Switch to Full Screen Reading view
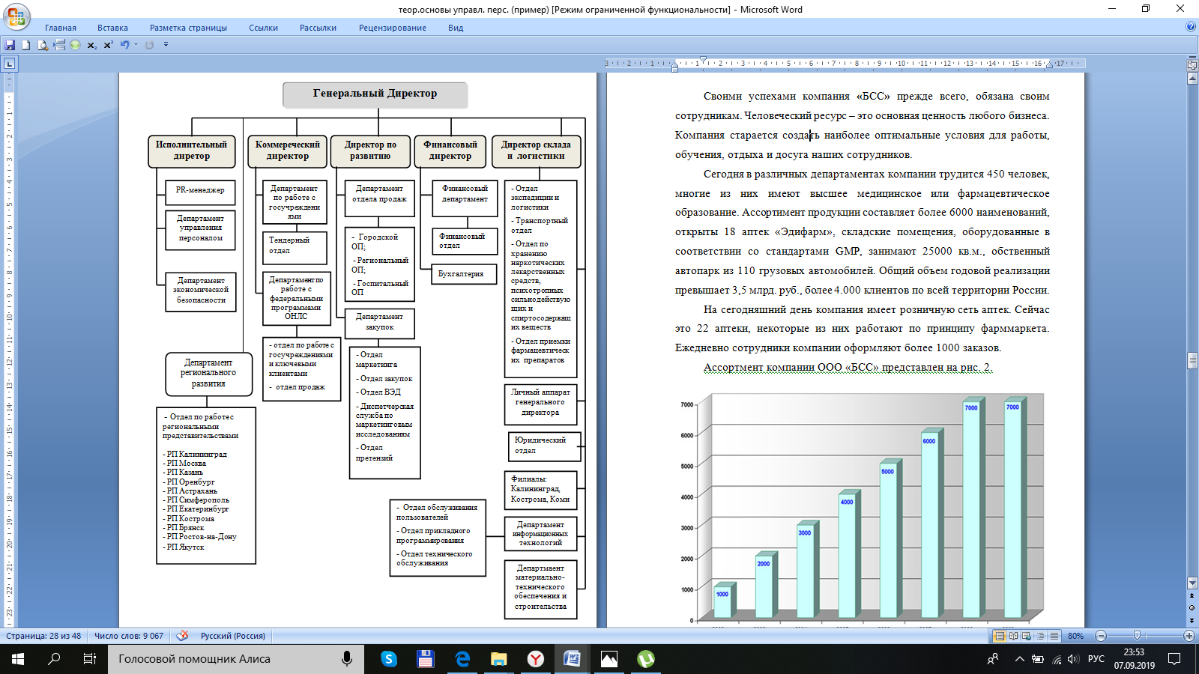The image size is (1199, 674). [x=1013, y=636]
